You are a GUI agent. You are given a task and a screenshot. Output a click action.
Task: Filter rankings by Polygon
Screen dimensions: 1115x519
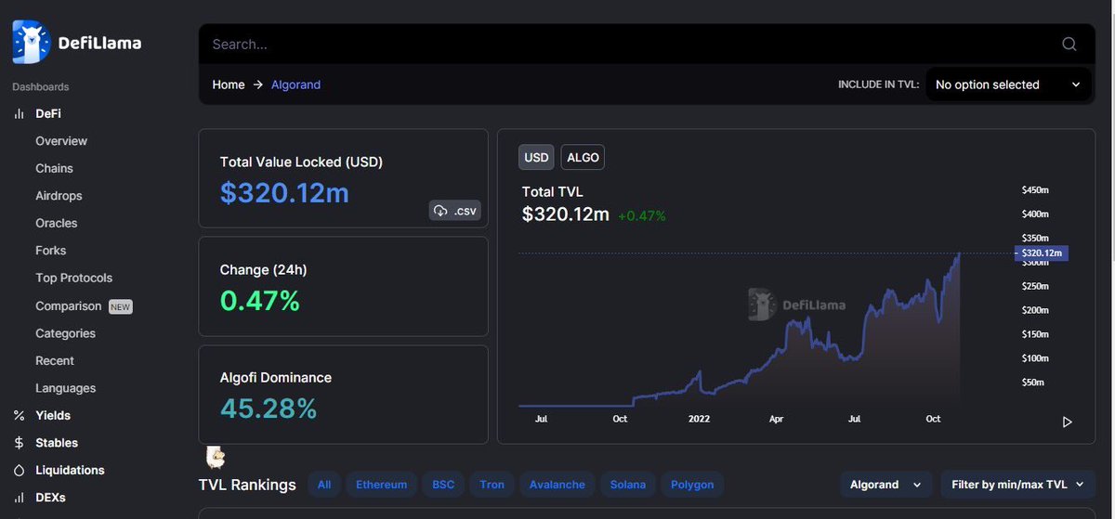pyautogui.click(x=693, y=485)
